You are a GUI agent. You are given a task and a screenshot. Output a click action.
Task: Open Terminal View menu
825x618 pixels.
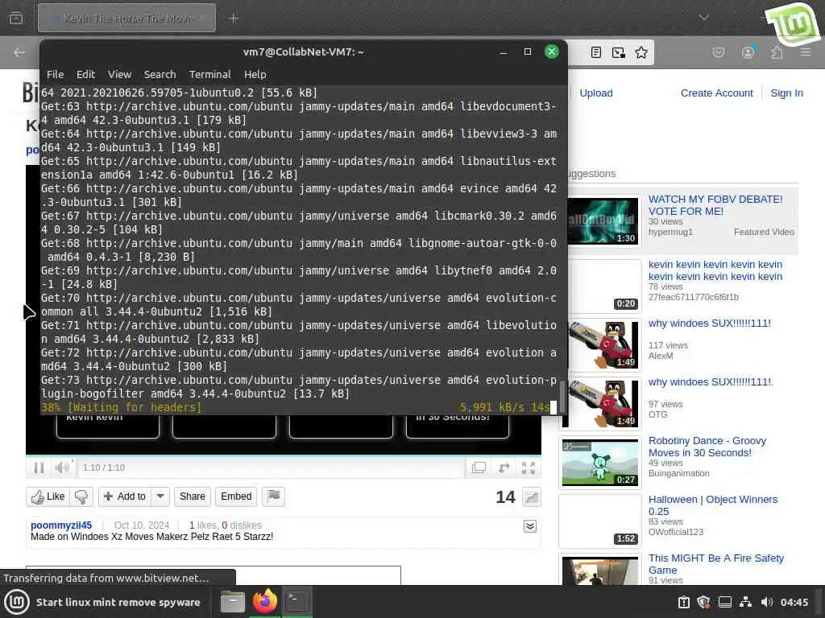coord(119,75)
